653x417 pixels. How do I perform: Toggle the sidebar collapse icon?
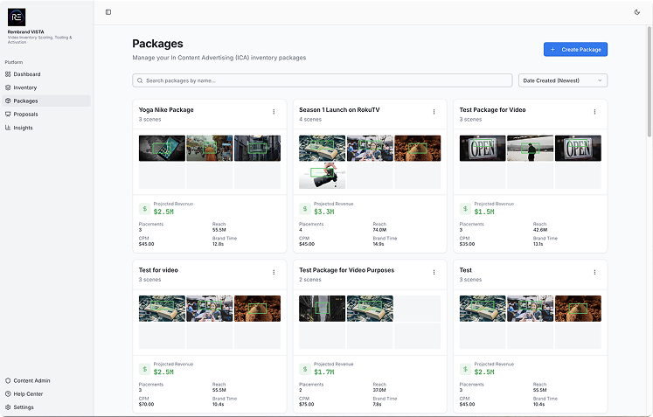(x=108, y=12)
